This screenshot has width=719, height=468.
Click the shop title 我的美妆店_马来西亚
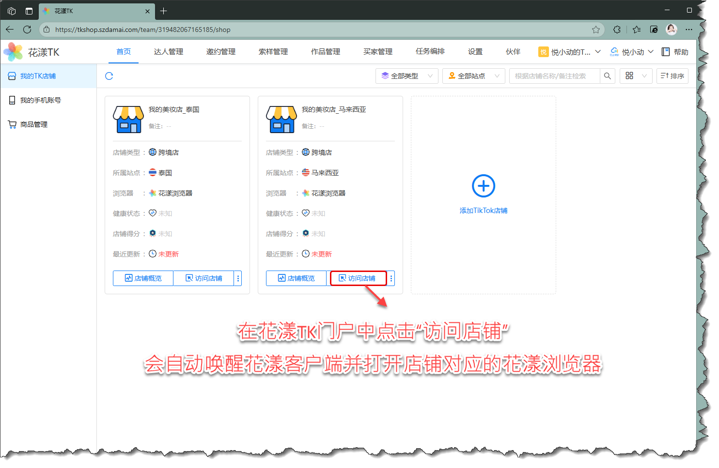coord(334,109)
